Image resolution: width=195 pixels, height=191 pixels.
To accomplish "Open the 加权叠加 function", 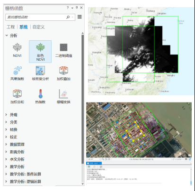I will tap(63, 73).
